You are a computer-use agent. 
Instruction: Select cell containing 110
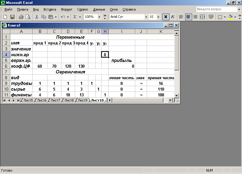[x=161, y=89]
